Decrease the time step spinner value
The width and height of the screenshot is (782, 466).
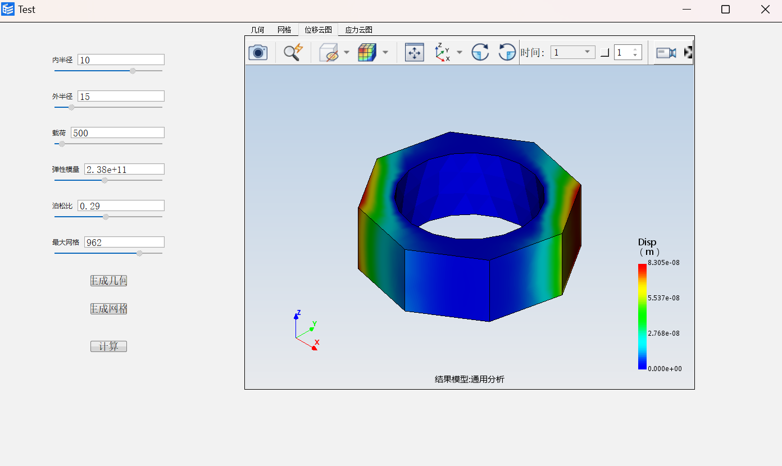click(x=635, y=56)
